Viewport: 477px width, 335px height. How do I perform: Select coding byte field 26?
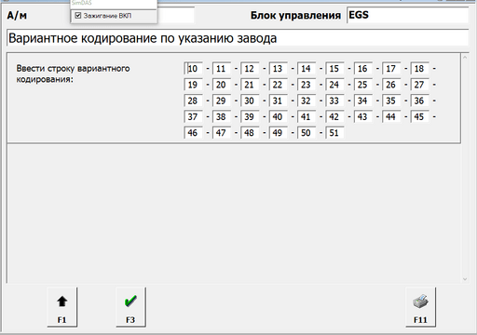click(391, 85)
